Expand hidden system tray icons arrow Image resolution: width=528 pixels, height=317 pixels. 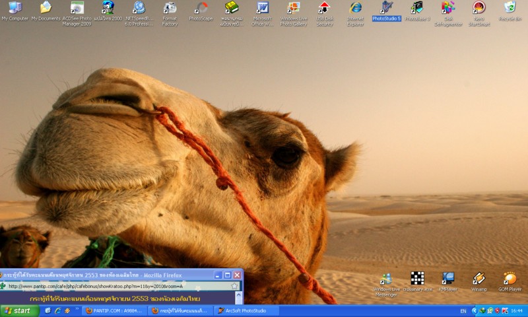(475, 310)
